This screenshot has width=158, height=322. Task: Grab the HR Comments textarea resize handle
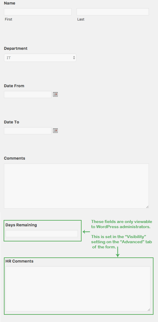tap(149, 310)
